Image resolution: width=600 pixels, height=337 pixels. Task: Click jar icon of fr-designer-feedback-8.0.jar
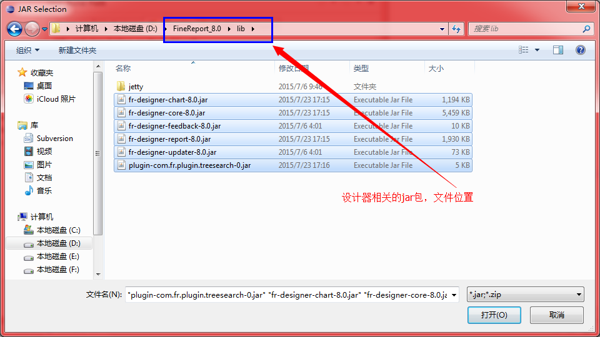[121, 126]
